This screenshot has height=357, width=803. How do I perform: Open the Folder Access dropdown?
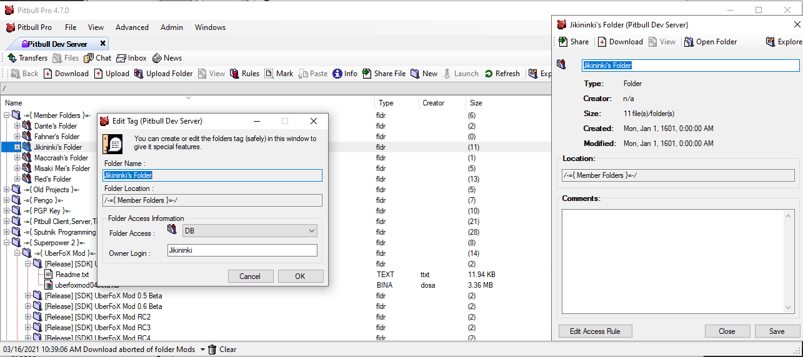pos(250,231)
